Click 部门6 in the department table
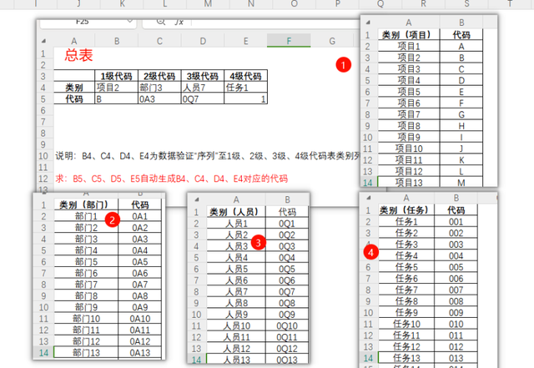 [86, 273]
